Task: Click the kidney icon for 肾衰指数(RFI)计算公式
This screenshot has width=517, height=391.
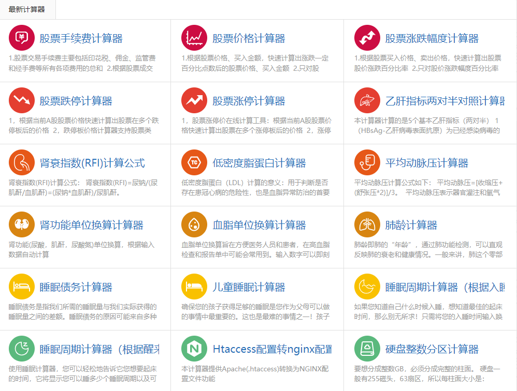Action: tap(21, 162)
